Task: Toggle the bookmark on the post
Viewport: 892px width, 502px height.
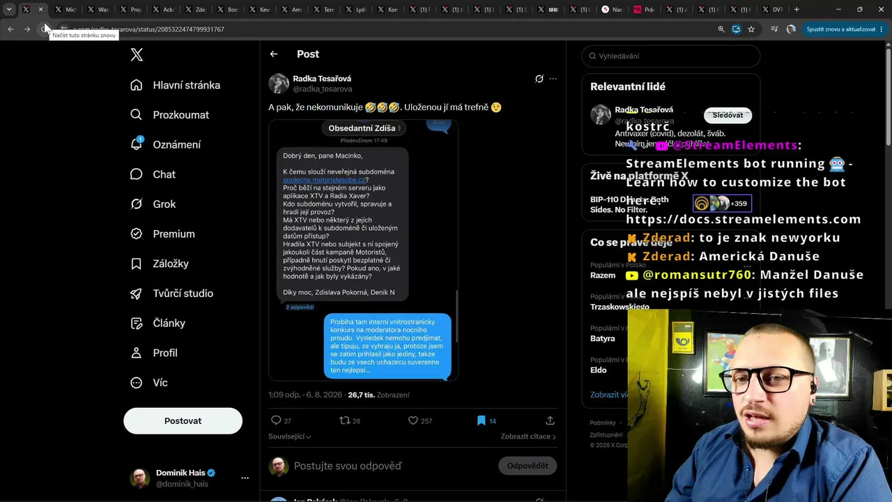Action: (x=481, y=420)
